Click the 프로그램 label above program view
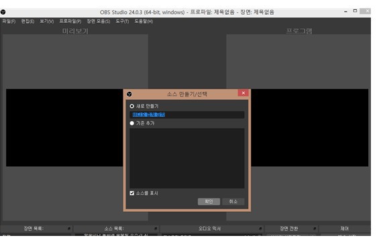 (x=299, y=31)
